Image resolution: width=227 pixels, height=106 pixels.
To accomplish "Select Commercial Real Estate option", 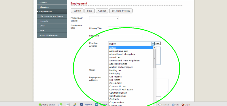I will coord(131,89).
